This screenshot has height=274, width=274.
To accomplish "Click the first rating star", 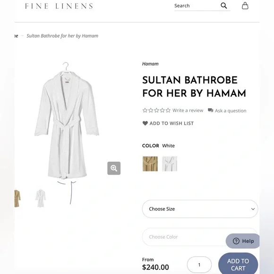I will click(x=145, y=110).
